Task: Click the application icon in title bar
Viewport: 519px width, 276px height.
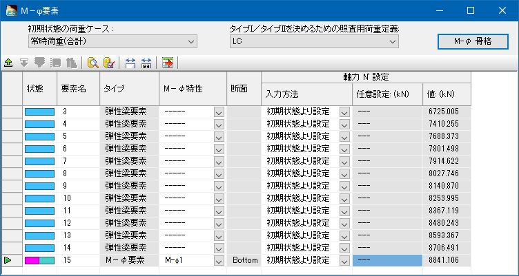Action: (12, 11)
